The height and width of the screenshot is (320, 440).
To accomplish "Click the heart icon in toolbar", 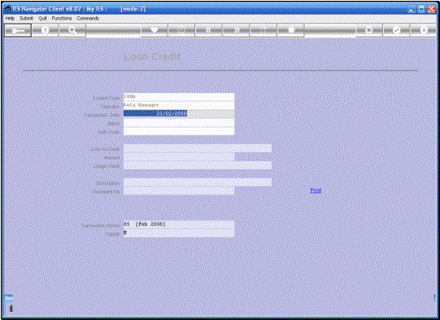I will click(154, 30).
